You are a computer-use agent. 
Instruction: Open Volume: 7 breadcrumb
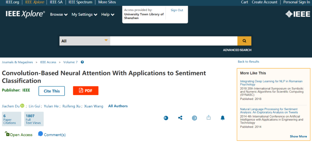click(70, 62)
